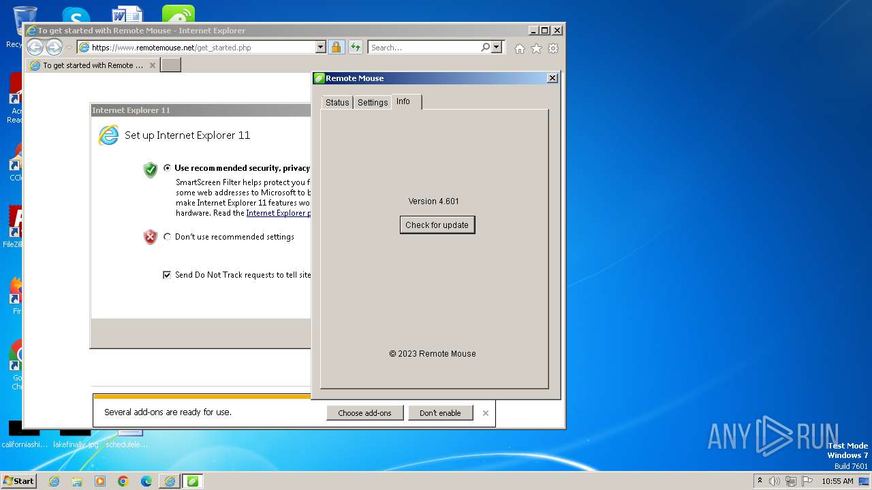Select the Skype desktop icon
872x490 pixels.
pos(76,16)
